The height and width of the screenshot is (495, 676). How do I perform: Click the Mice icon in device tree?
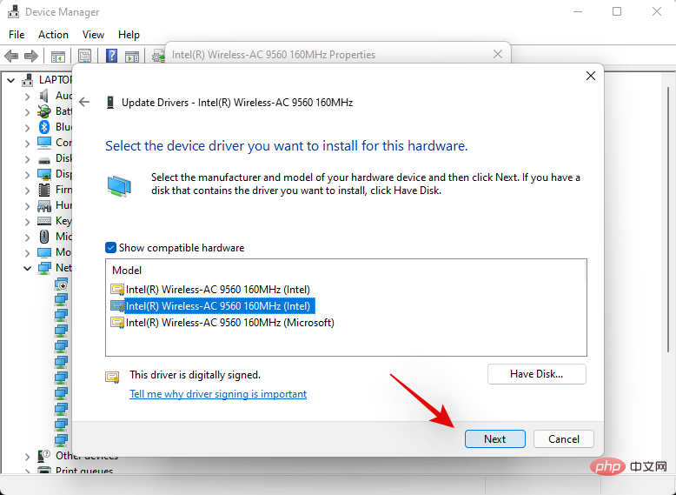coord(44,237)
